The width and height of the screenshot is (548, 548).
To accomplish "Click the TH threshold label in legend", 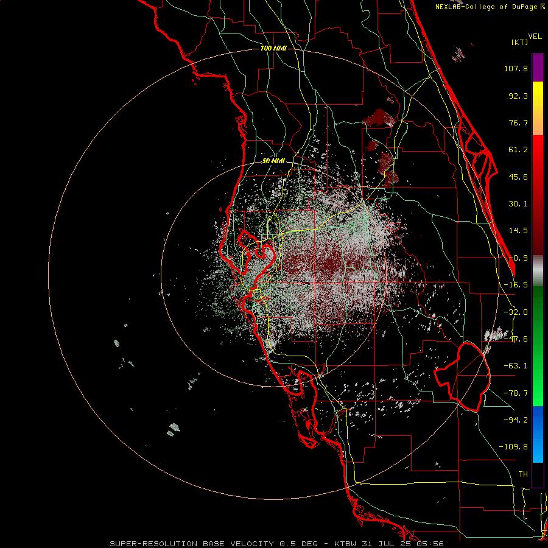I will coord(523,474).
